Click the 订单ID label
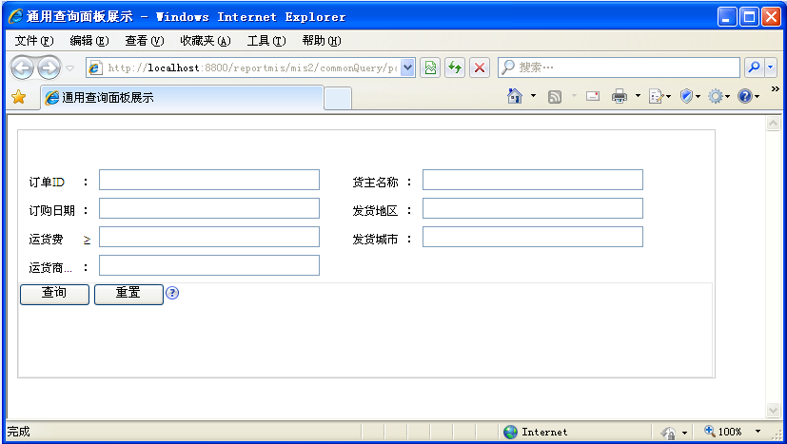The image size is (787, 444). click(47, 183)
